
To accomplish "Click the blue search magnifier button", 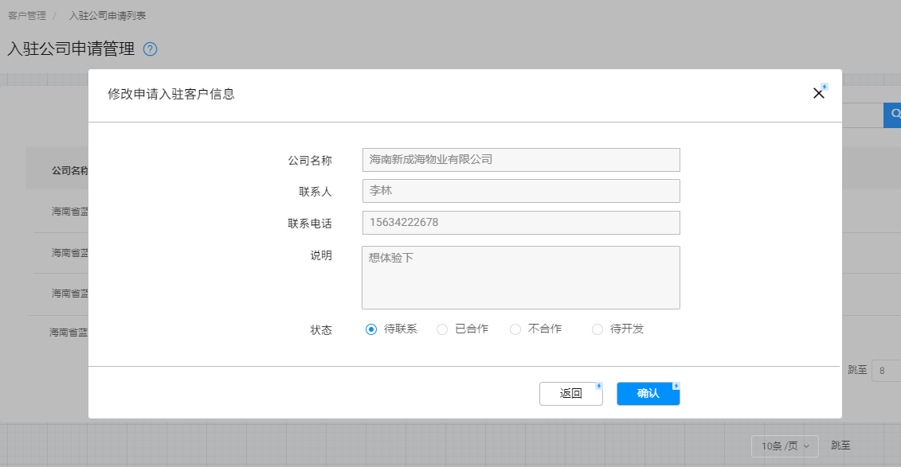I will [x=893, y=115].
